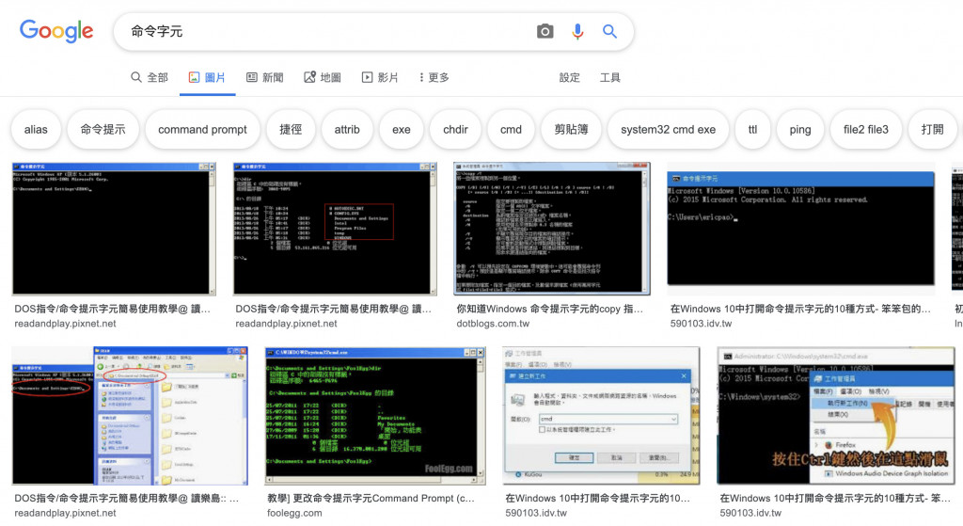Viewport: 963px width, 526px height.
Task: Click the 圖片 tab image icon
Action: (194, 77)
